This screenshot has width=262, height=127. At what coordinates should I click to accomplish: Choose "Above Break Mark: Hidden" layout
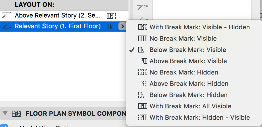click(189, 84)
